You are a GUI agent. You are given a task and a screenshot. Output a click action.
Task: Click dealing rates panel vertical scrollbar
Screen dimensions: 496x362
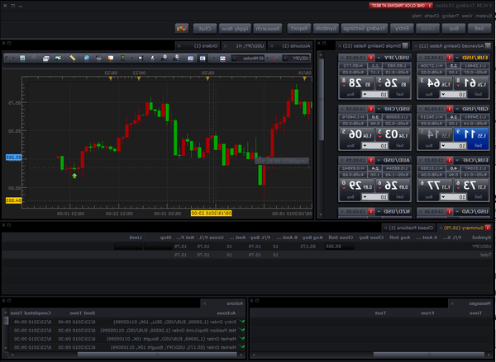tap(321, 100)
